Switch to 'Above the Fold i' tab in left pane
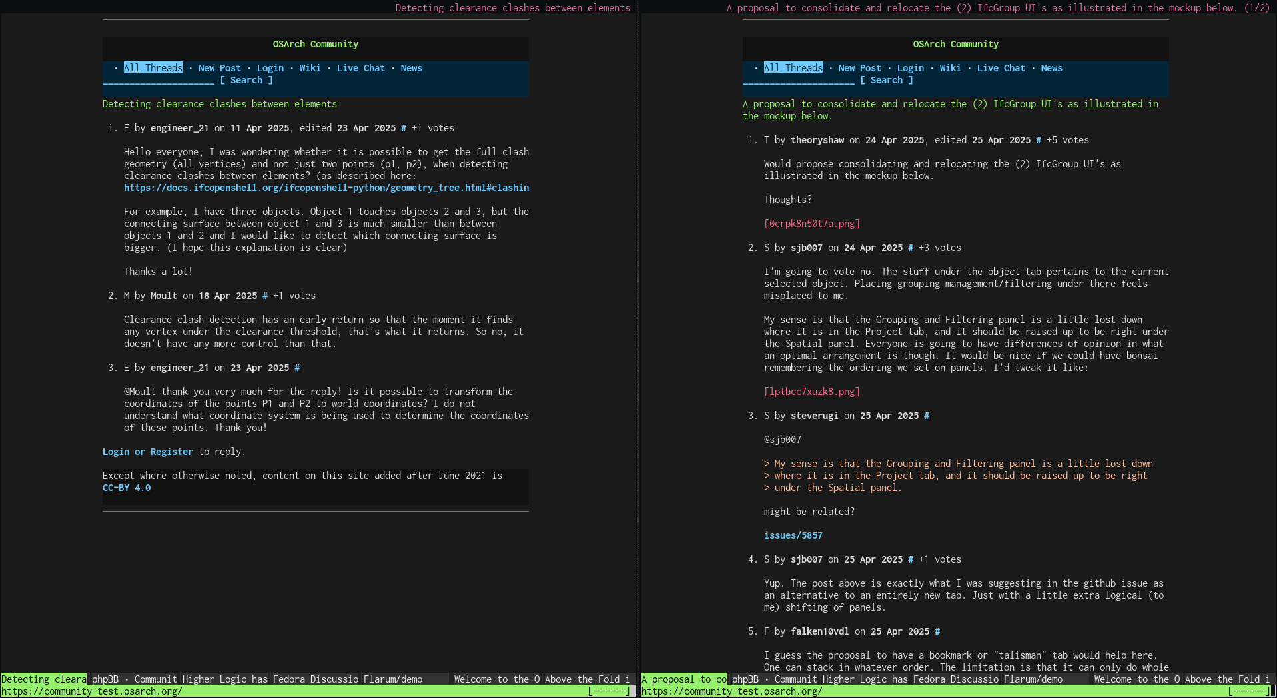Screen dimensions: 1277x698 [x=588, y=679]
